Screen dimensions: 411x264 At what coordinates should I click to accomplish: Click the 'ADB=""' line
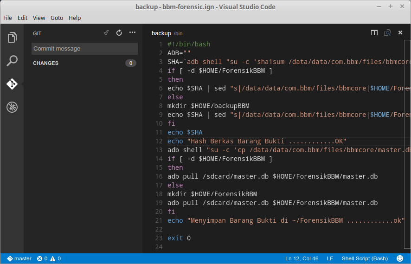179,53
